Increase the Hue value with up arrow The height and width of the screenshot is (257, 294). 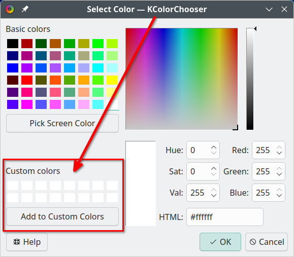214,148
